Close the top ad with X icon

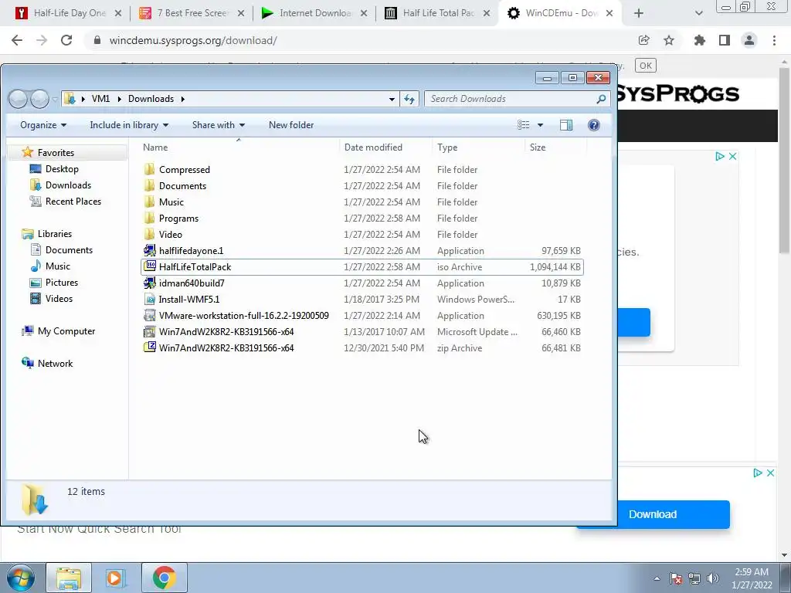[x=733, y=156]
